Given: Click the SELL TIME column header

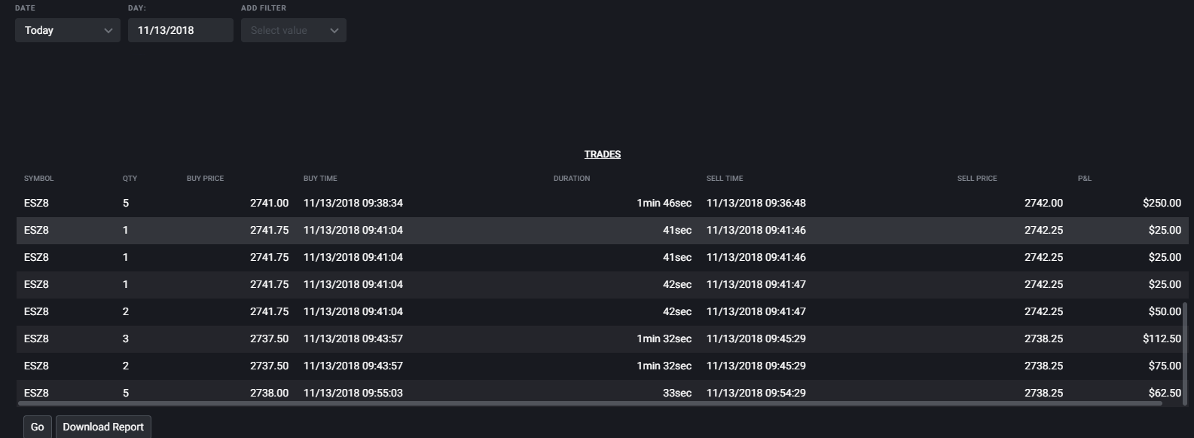Looking at the screenshot, I should click(725, 179).
